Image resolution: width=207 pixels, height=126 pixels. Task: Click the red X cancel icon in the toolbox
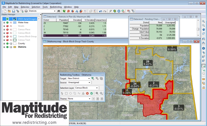(x=87, y=93)
